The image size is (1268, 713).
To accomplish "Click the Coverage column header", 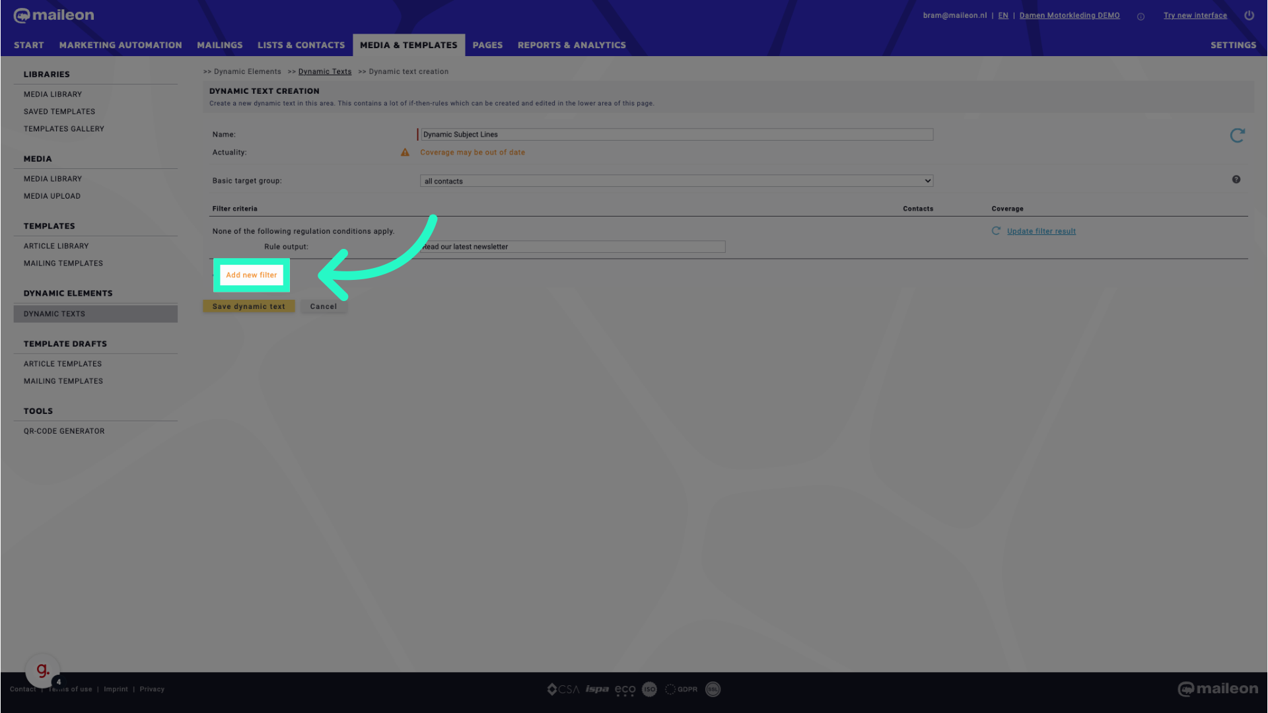I will coord(1007,209).
